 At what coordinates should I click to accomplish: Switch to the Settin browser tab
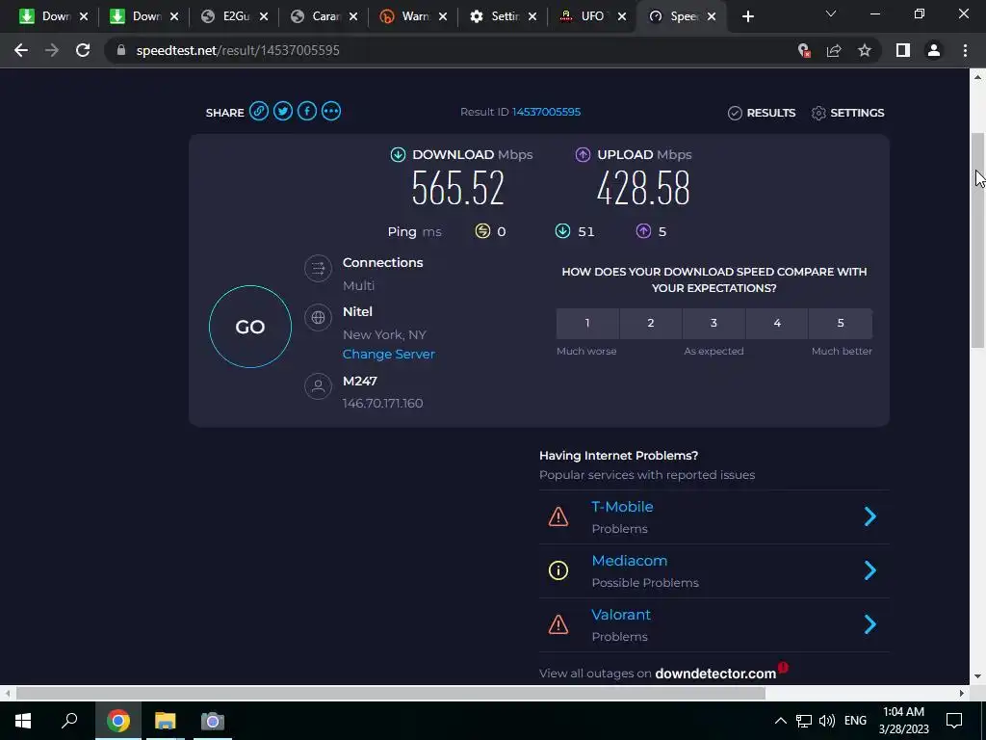503,16
